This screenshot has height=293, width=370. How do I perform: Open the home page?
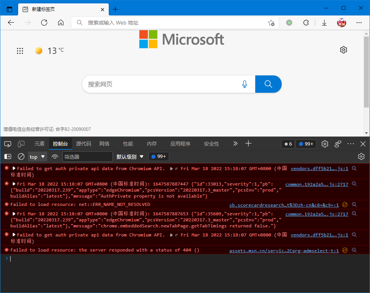tap(61, 23)
